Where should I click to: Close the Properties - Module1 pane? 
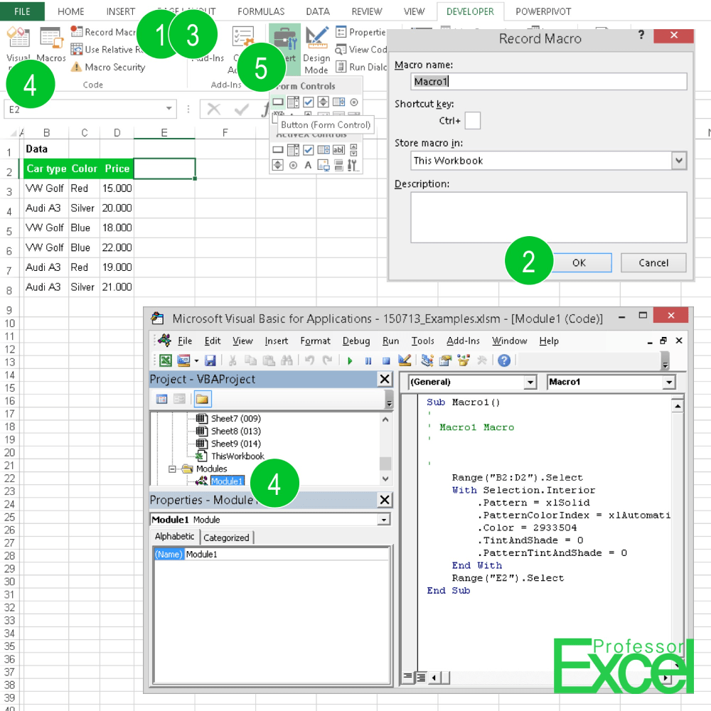click(x=385, y=500)
